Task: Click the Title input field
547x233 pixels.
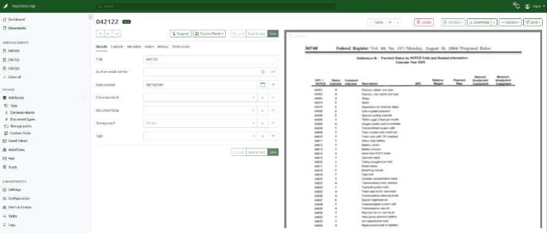Action: (211, 59)
